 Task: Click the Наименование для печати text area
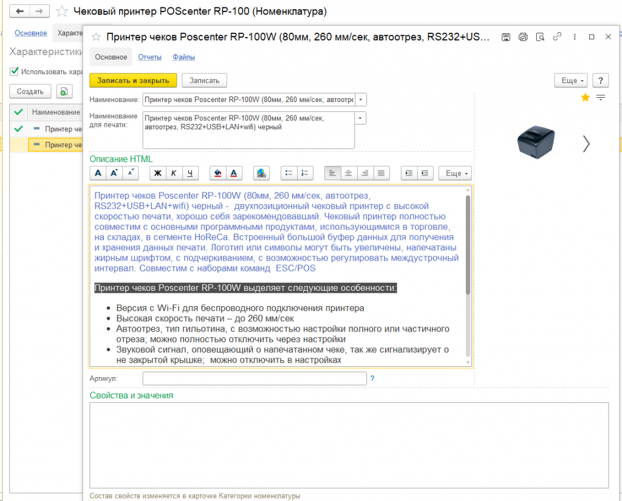248,130
